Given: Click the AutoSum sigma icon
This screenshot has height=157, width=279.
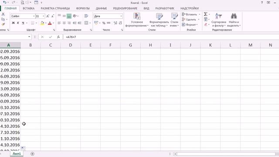Looking at the screenshot, I should (205, 14).
